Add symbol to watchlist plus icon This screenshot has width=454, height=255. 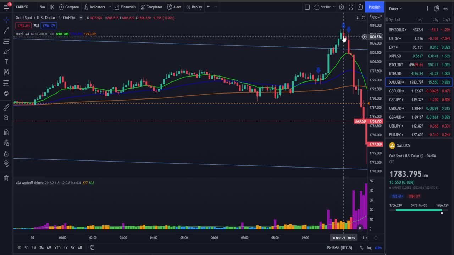click(427, 8)
